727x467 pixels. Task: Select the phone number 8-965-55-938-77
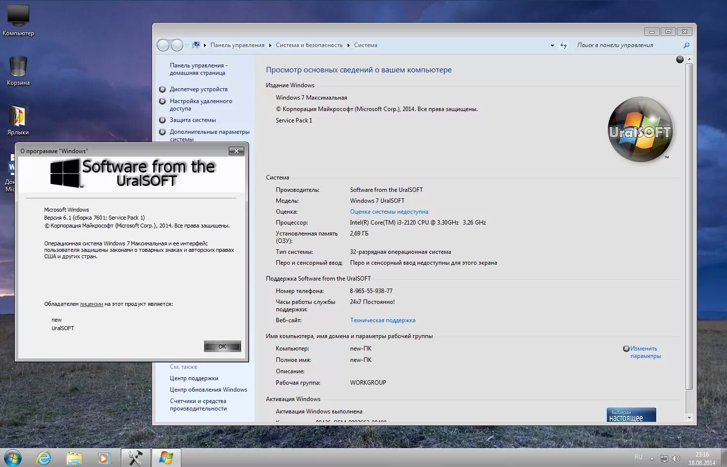(371, 291)
